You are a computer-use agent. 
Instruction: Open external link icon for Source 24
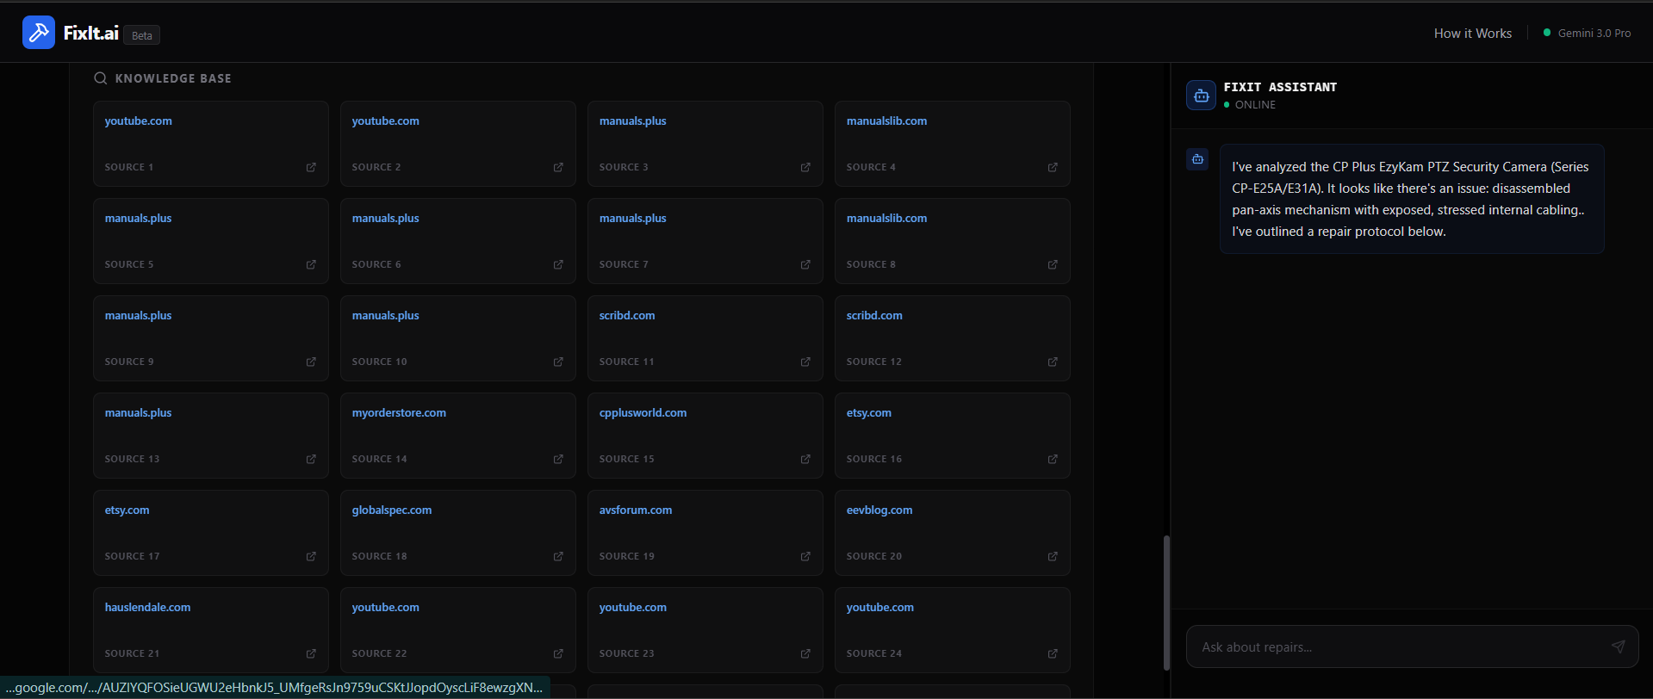(1053, 653)
